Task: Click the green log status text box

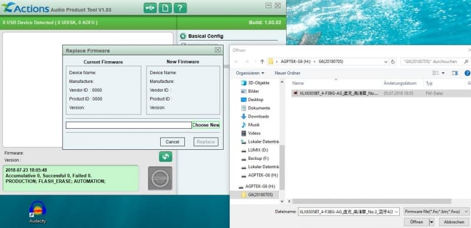Action: (71, 178)
